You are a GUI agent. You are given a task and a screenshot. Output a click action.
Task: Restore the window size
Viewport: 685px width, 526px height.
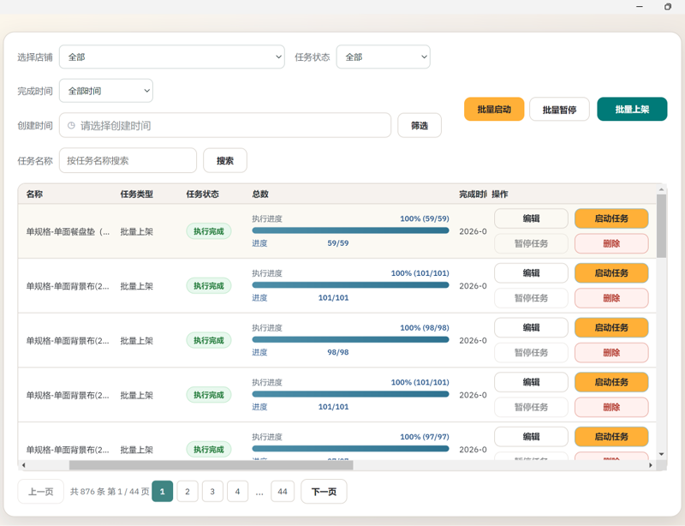pyautogui.click(x=668, y=7)
